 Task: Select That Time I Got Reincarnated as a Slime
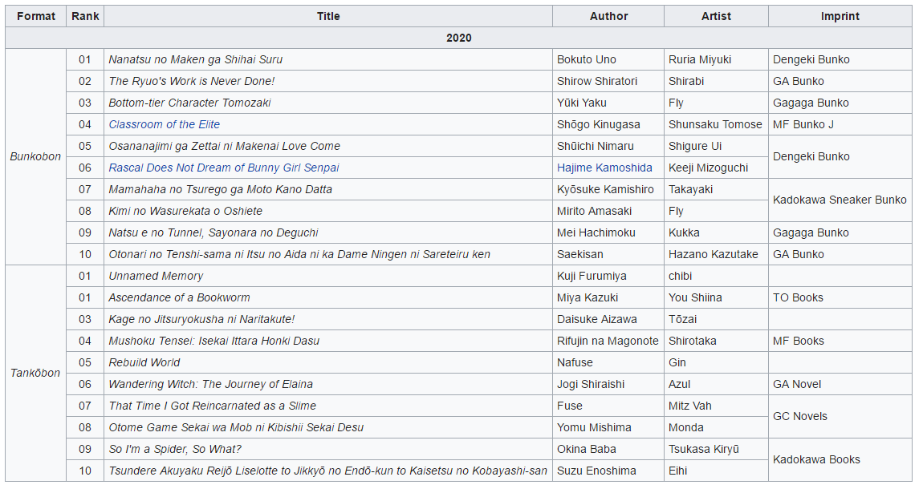click(x=213, y=406)
